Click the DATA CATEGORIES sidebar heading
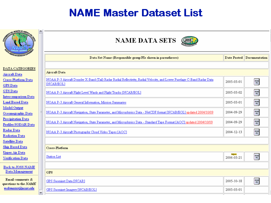This screenshot has height=203, width=271. click(x=19, y=69)
